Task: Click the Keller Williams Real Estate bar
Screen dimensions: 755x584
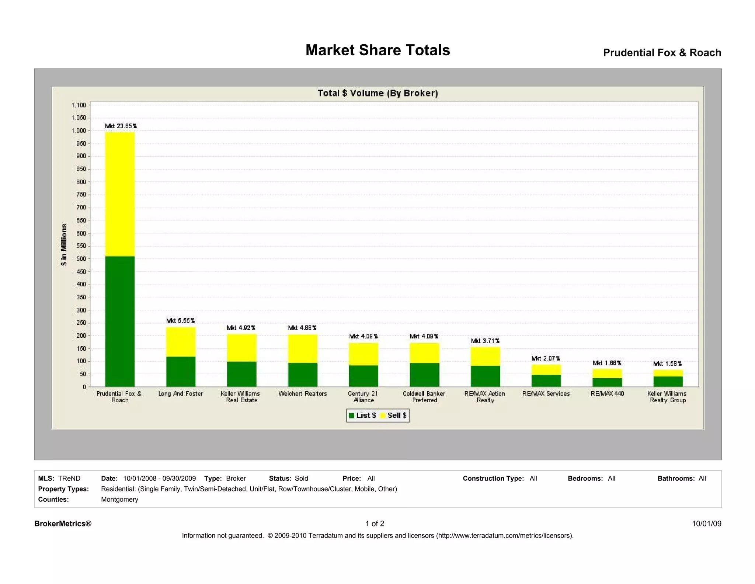Action: (x=241, y=361)
